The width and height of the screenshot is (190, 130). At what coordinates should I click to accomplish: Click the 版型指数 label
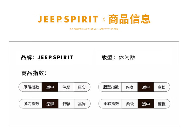click(x=111, y=87)
